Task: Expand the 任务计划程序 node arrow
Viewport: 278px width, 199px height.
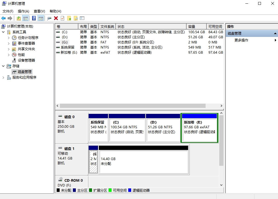Action: click(9, 37)
